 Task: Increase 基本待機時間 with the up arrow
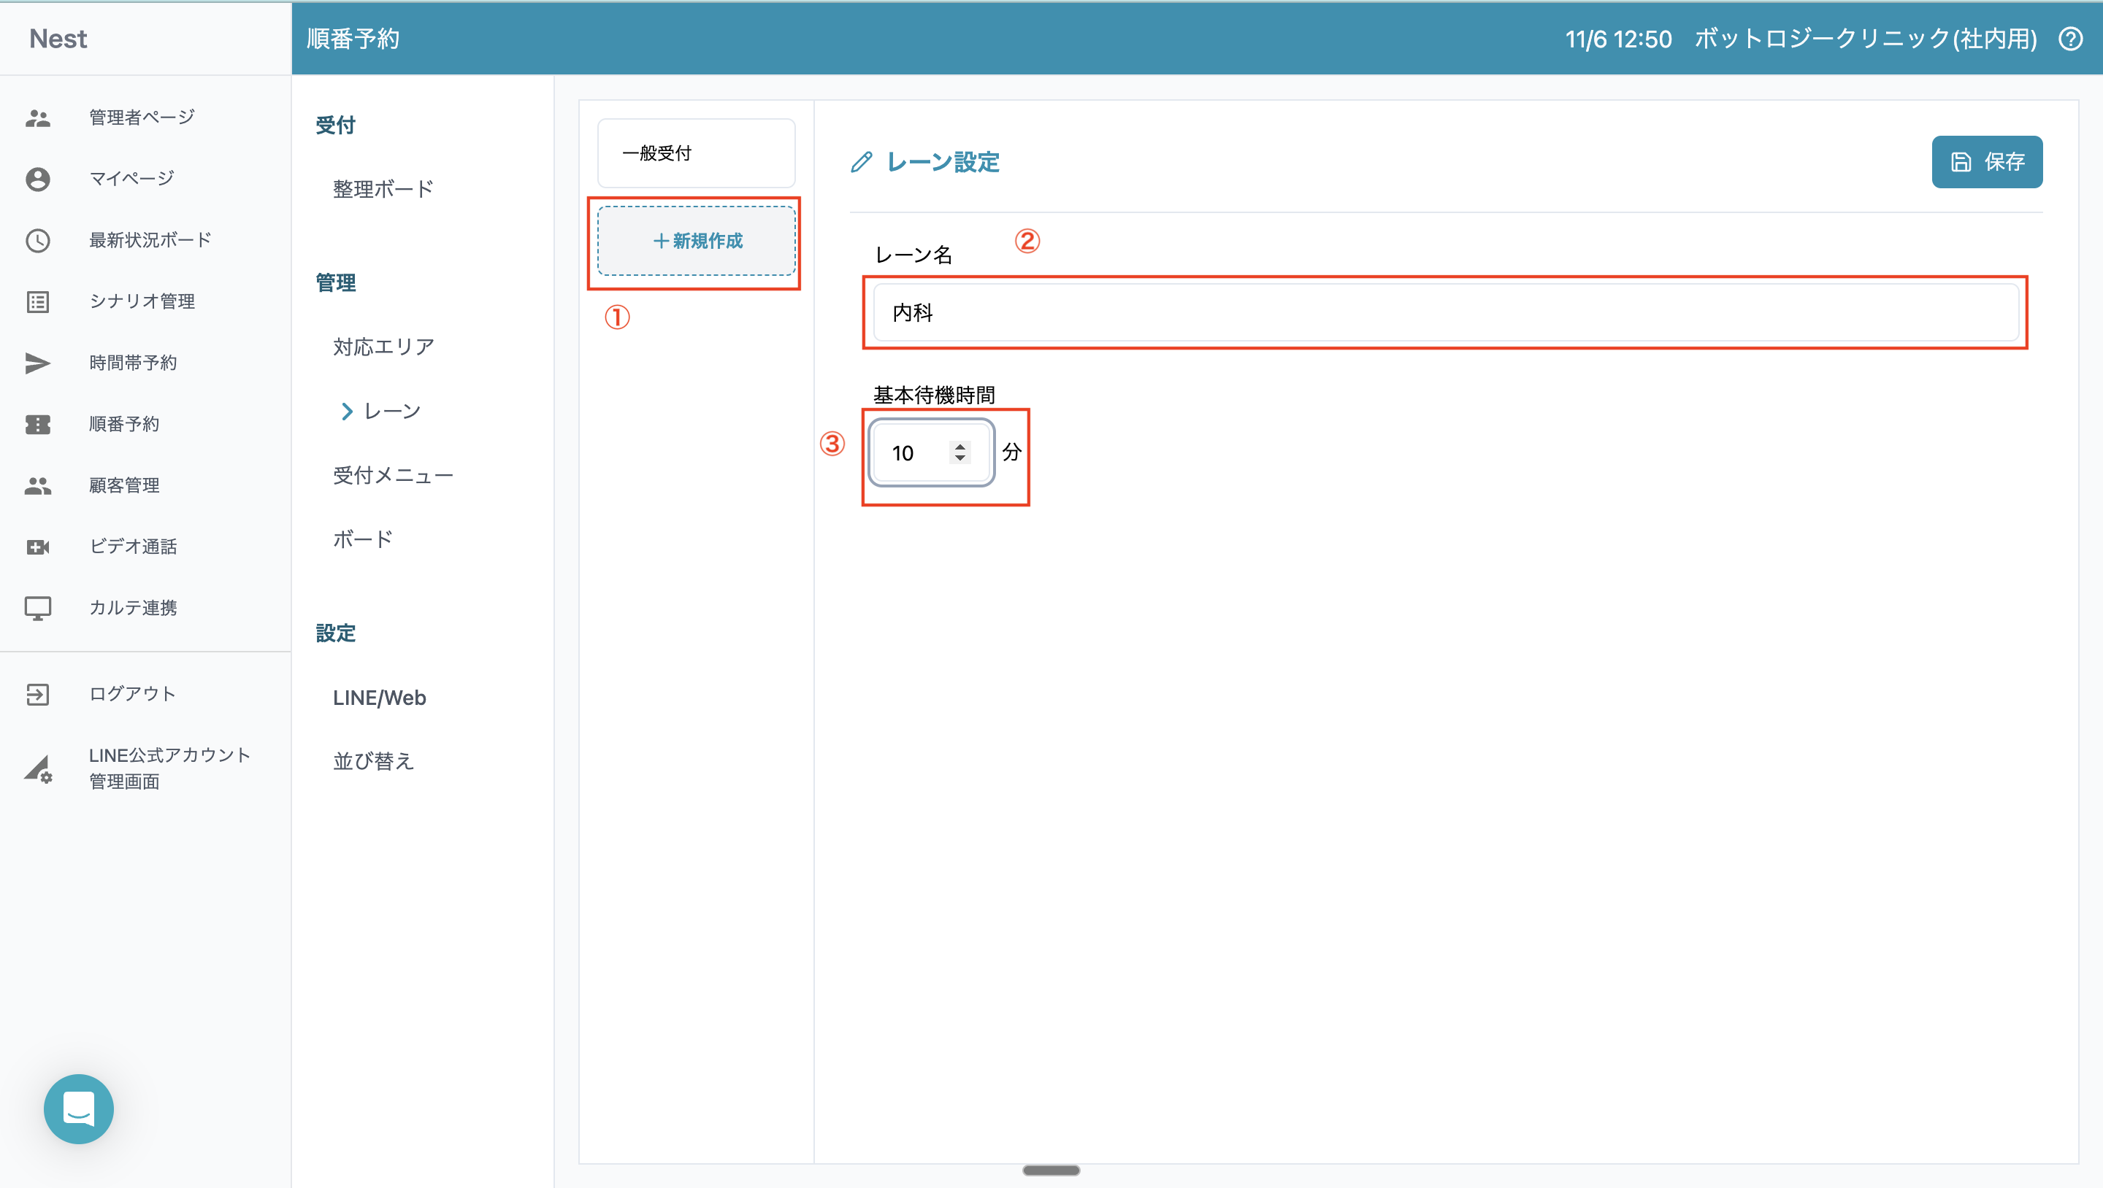(960, 447)
